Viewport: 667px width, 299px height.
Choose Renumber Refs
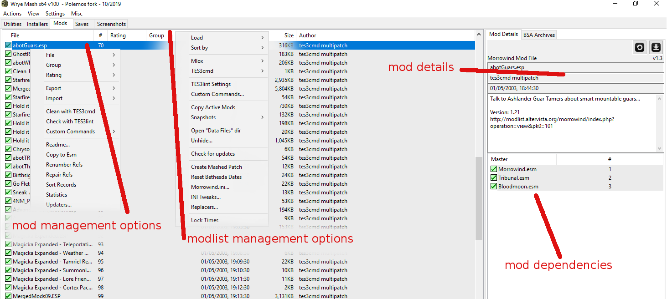[64, 165]
